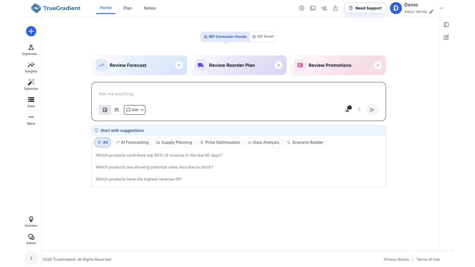Expand the account dropdown chevron
This screenshot has height=267, width=475.
tap(441, 8)
